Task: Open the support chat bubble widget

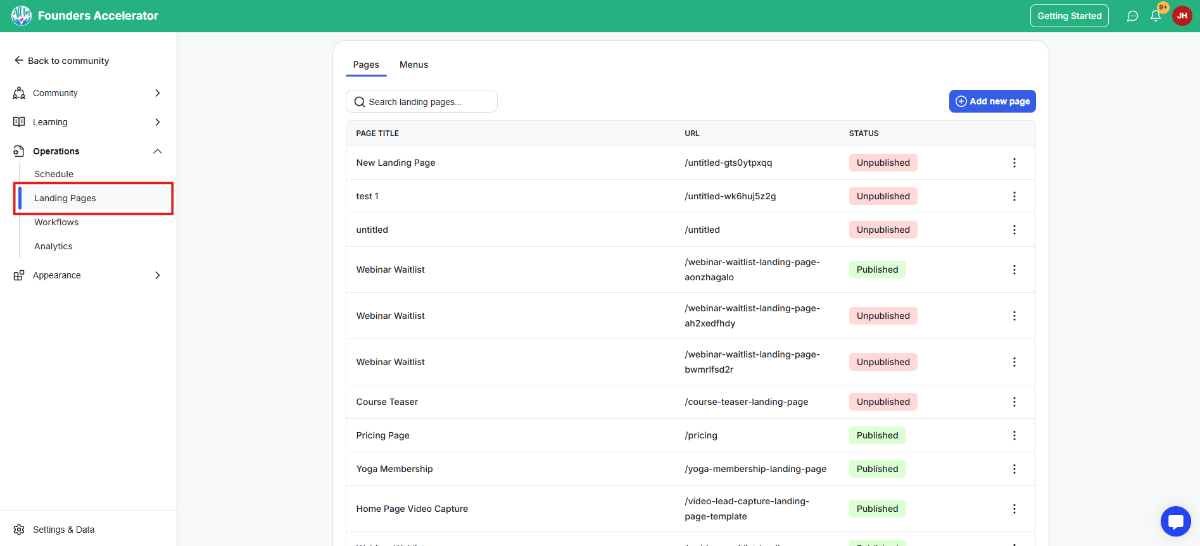Action: click(1175, 521)
